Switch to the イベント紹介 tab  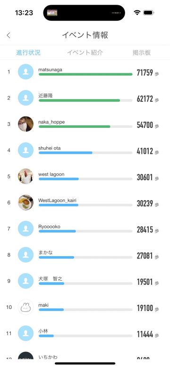(x=85, y=52)
